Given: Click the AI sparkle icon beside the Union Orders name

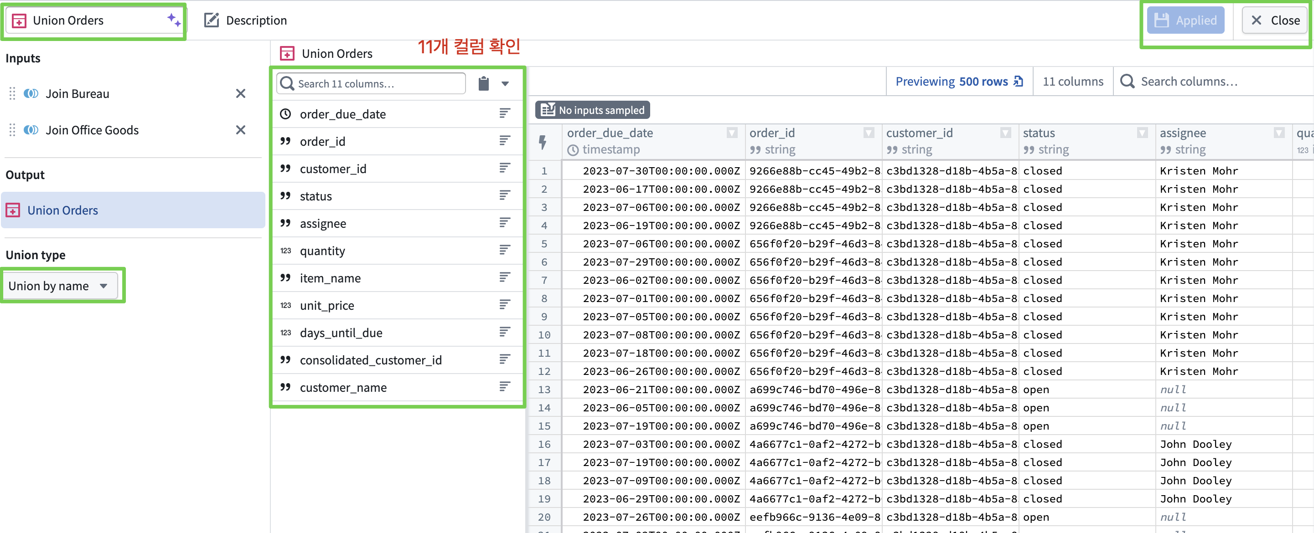Looking at the screenshot, I should click(173, 20).
